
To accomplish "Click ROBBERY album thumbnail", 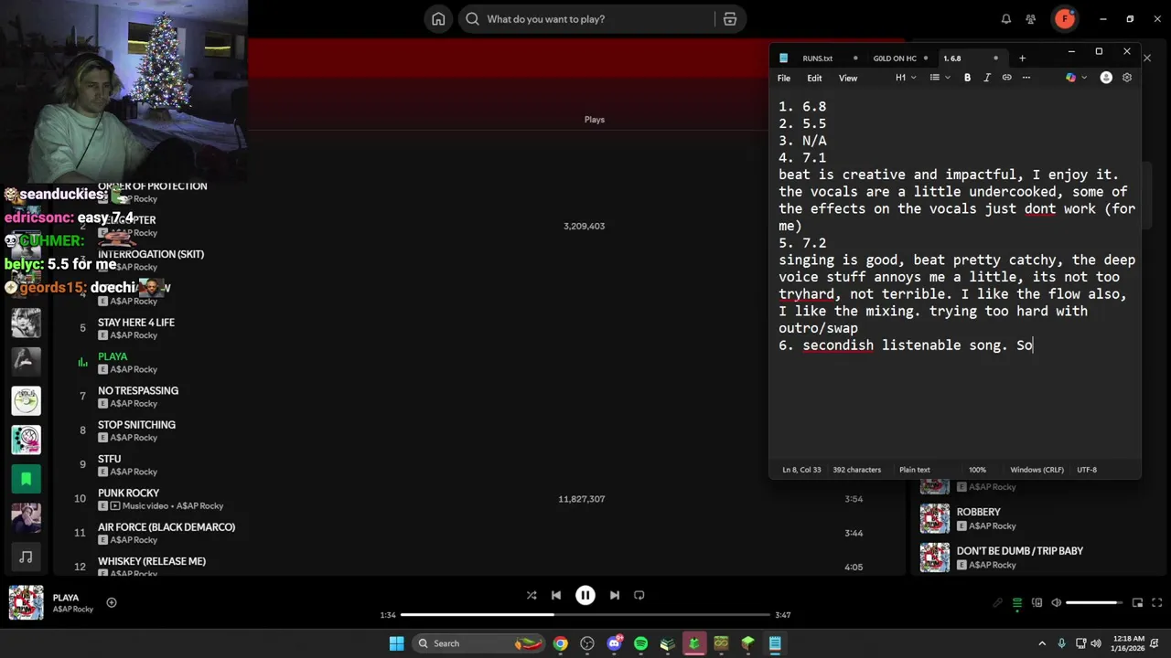I will 934,518.
